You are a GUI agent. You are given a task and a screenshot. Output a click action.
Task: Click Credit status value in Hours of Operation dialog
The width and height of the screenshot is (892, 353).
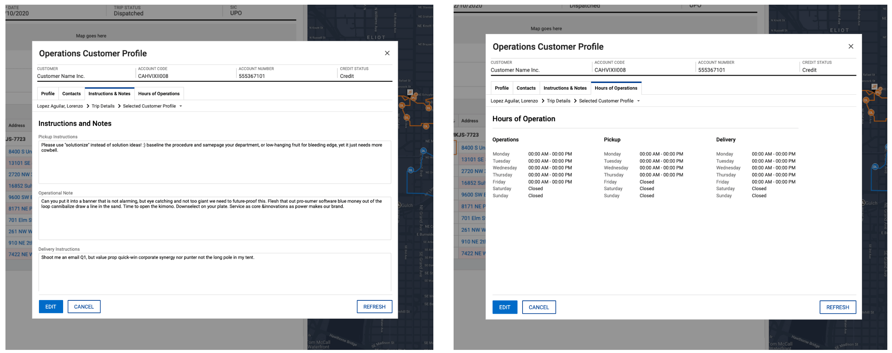click(x=809, y=70)
